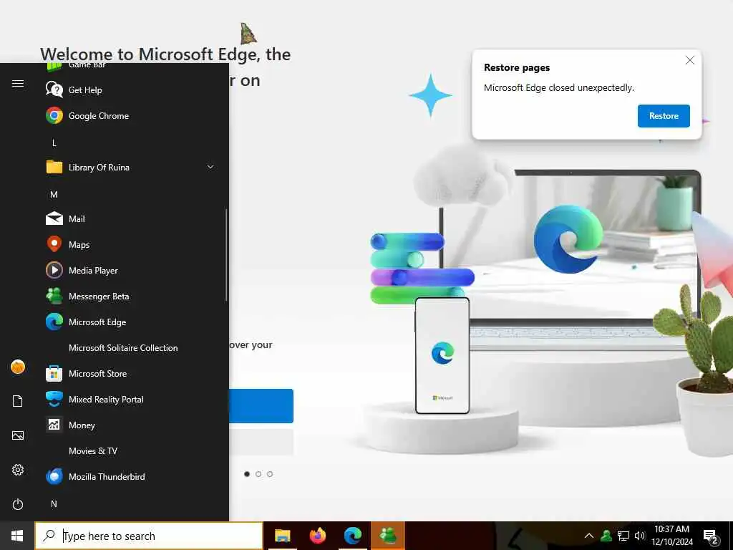Open the network icon in the tray
Screen dimensions: 733x550
pos(623,536)
